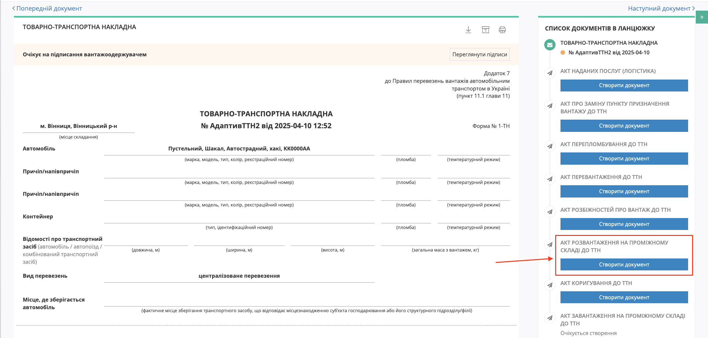Screen dimensions: 708x338
Task: Click Акт коригування до ТТН title
Action: tap(596, 283)
